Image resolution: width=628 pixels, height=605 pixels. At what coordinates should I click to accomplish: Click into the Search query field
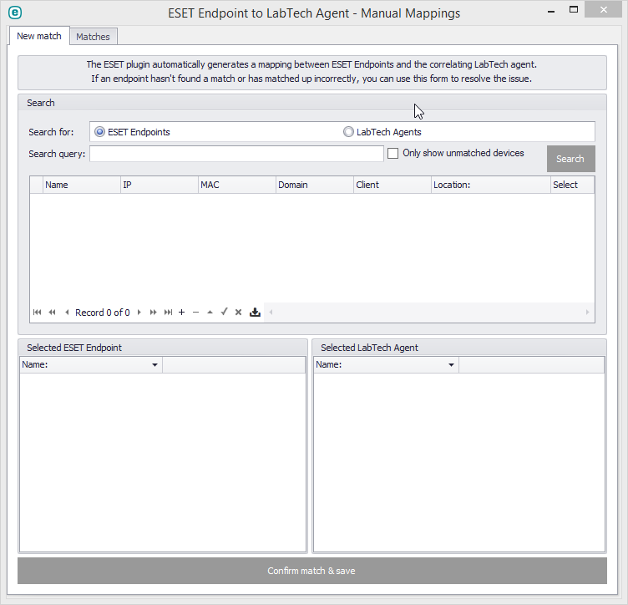click(236, 154)
